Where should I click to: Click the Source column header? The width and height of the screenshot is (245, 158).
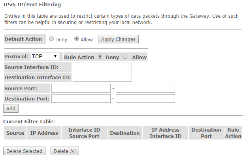click(x=15, y=133)
